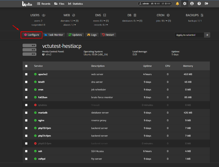Click the fail2ban green status icon
Viewport: 219px width, 167px height.
[x=35, y=97]
